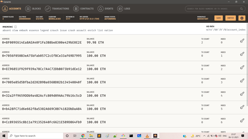Go to the Contracts tab
The image size is (248, 139).
83,9
